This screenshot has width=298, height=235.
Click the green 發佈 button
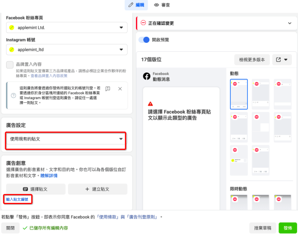coord(288,228)
